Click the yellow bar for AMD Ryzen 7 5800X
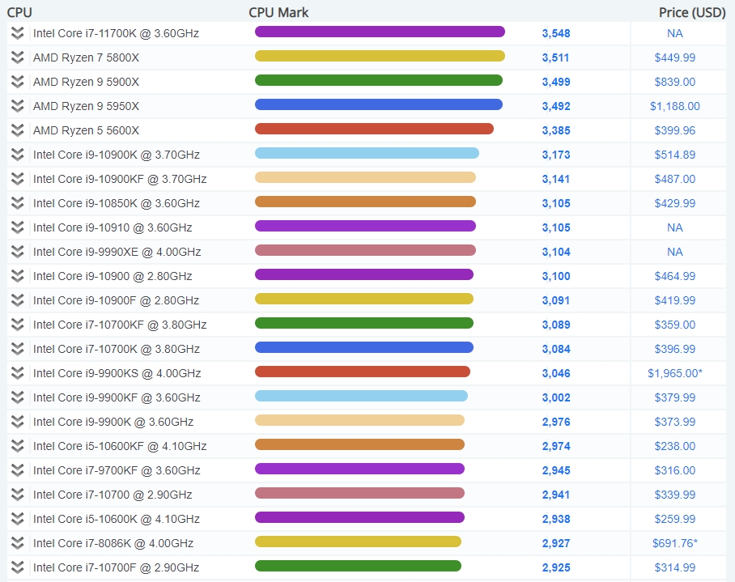This screenshot has width=735, height=582. 380,56
